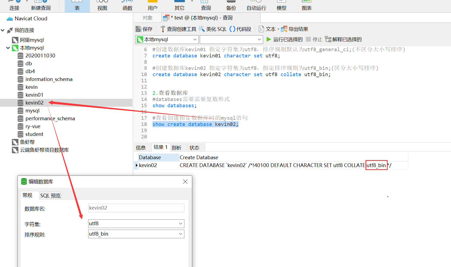Click the 新建查询 new query button
This screenshot has width=451, height=267.
pos(41,5)
